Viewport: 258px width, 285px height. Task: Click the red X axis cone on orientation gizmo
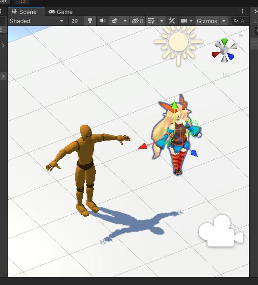pos(216,54)
